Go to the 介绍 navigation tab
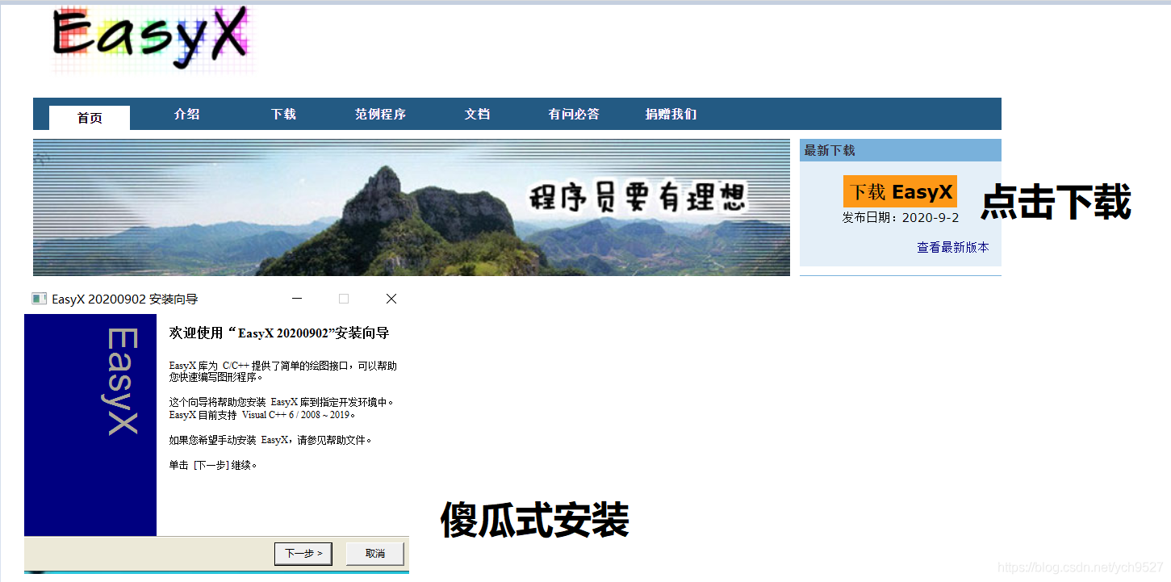 (186, 114)
